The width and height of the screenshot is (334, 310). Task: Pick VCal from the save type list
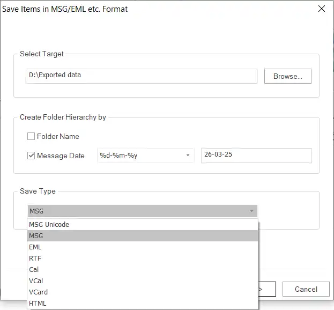(143, 281)
